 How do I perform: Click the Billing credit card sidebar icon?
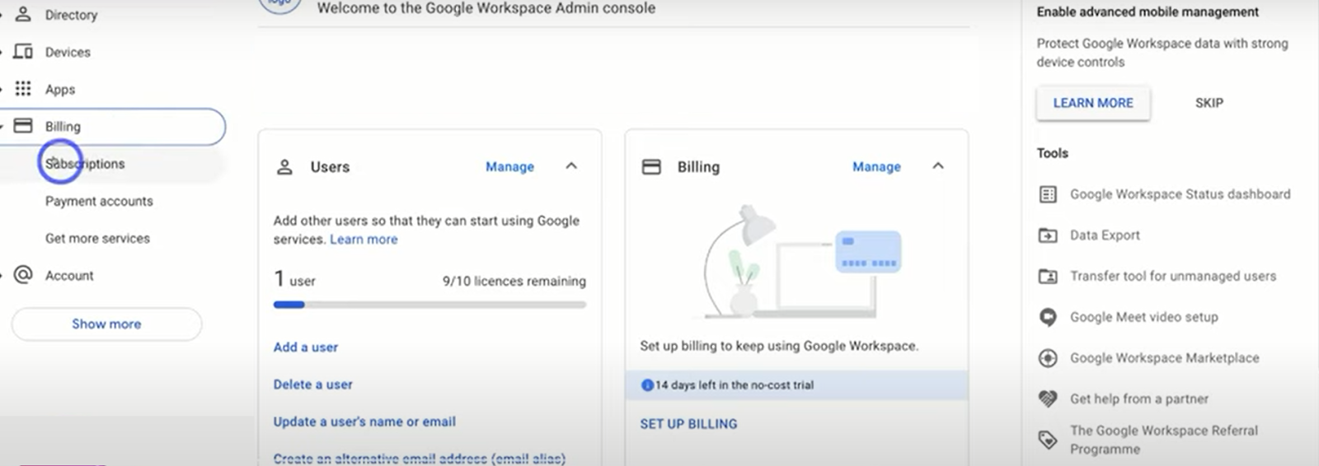pyautogui.click(x=23, y=126)
